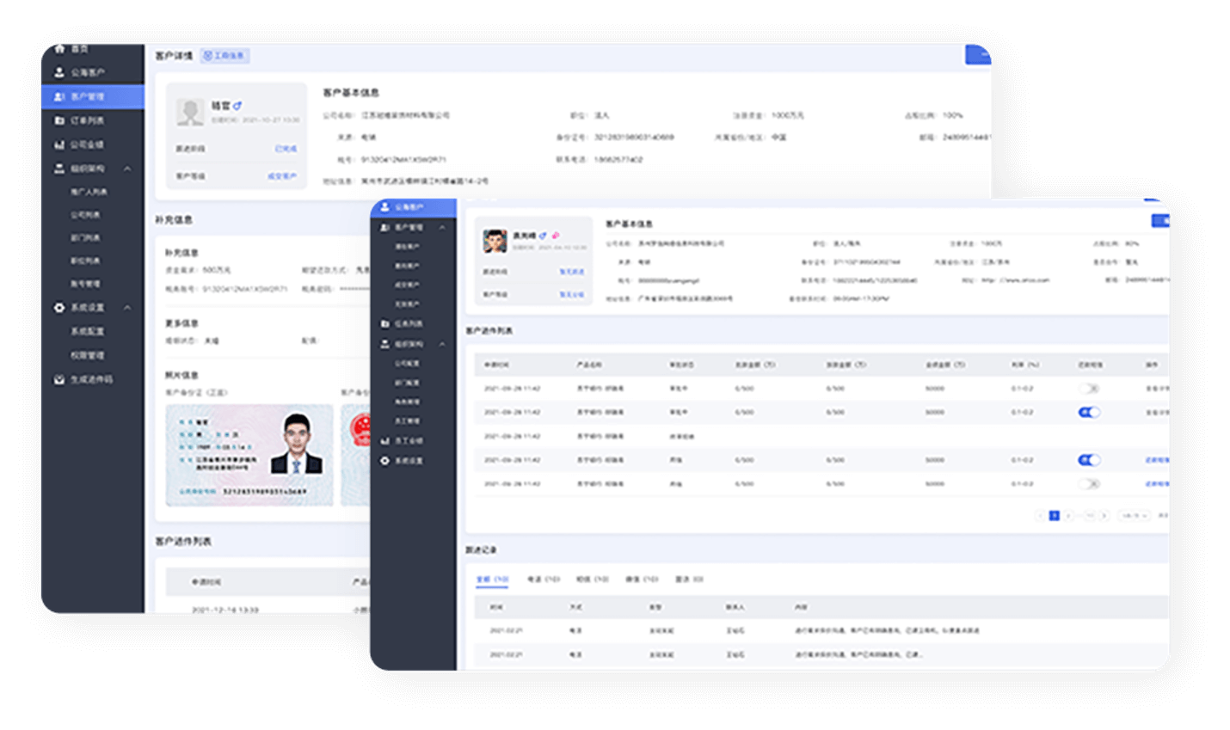The height and width of the screenshot is (730, 1230).
Task: Select page 1 in pagination
Action: pyautogui.click(x=1054, y=515)
